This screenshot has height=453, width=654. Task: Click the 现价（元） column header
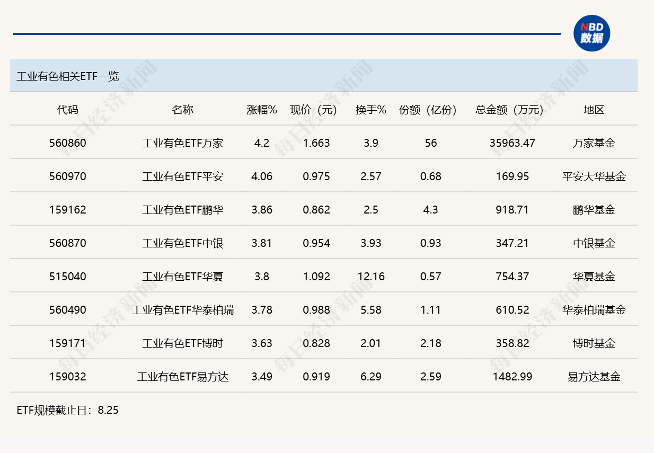(x=316, y=110)
